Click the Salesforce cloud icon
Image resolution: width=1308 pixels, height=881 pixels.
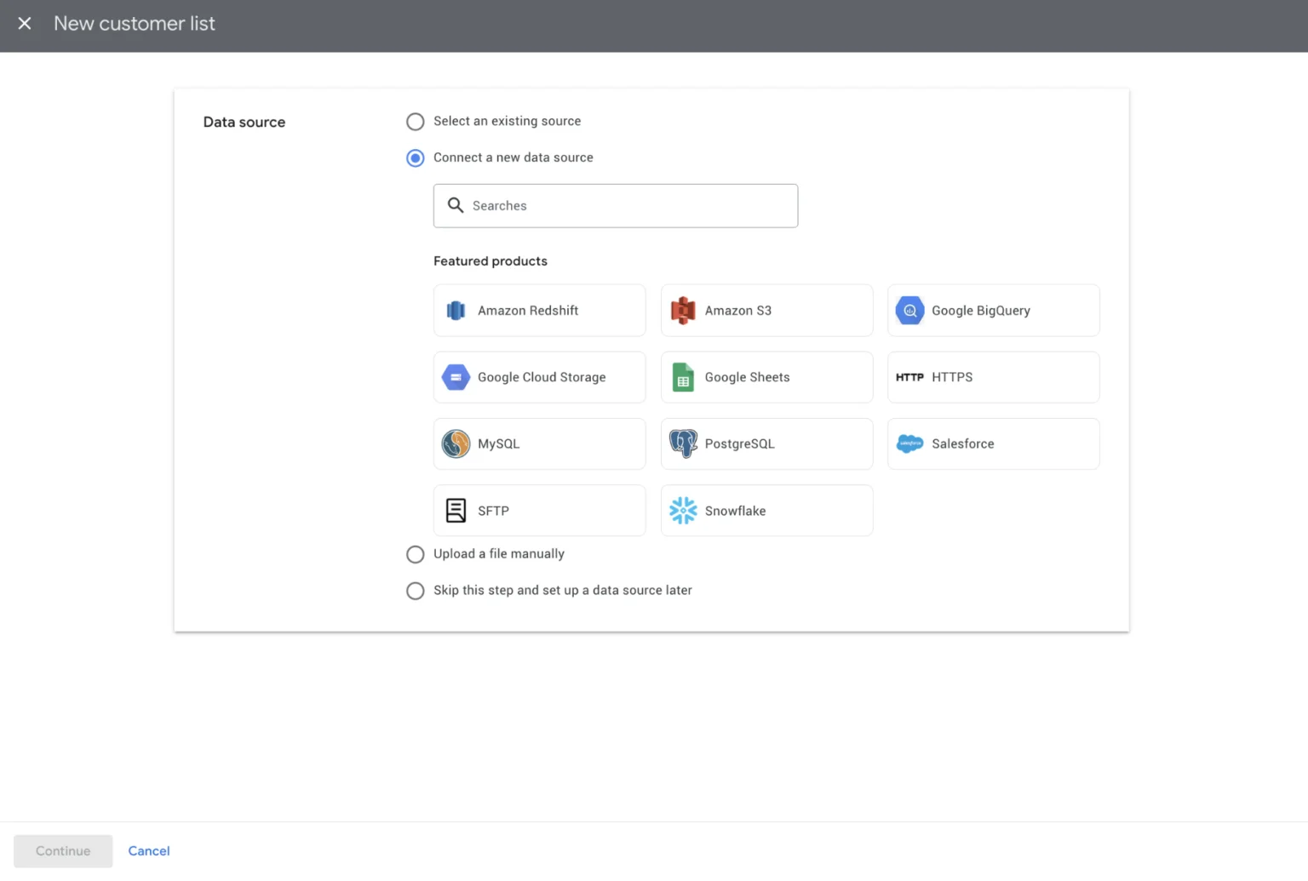(x=909, y=443)
